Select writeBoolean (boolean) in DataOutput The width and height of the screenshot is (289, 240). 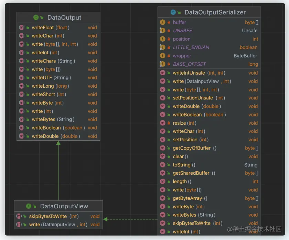tap(58, 128)
